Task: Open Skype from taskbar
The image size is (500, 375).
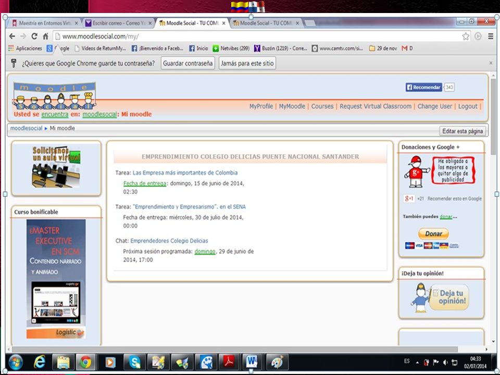Action: (x=135, y=362)
